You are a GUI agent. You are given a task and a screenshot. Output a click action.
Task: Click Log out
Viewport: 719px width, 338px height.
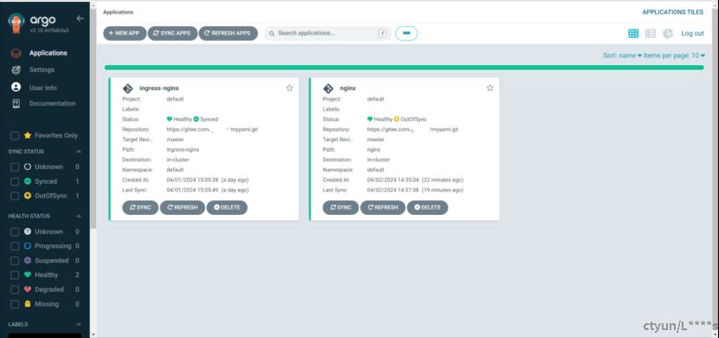click(692, 34)
